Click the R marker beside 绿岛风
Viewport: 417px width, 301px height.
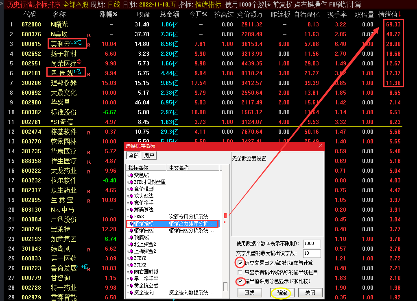[89, 250]
